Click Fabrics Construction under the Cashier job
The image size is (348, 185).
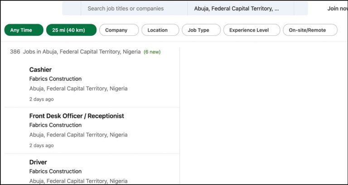[x=55, y=79]
